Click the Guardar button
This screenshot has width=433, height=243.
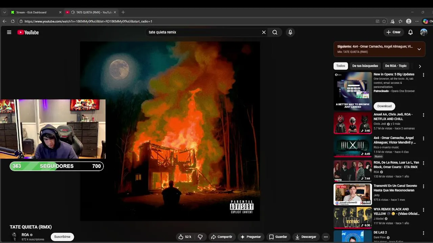(278, 237)
